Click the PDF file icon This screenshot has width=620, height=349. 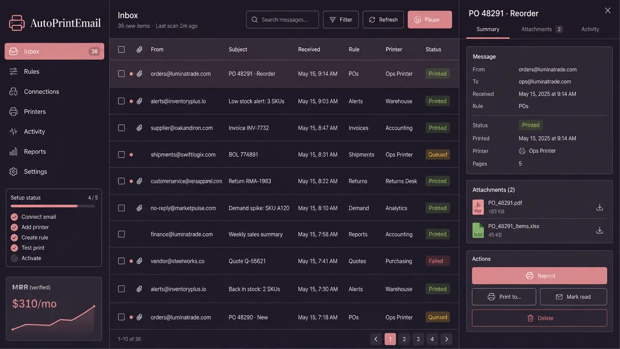pos(478,207)
